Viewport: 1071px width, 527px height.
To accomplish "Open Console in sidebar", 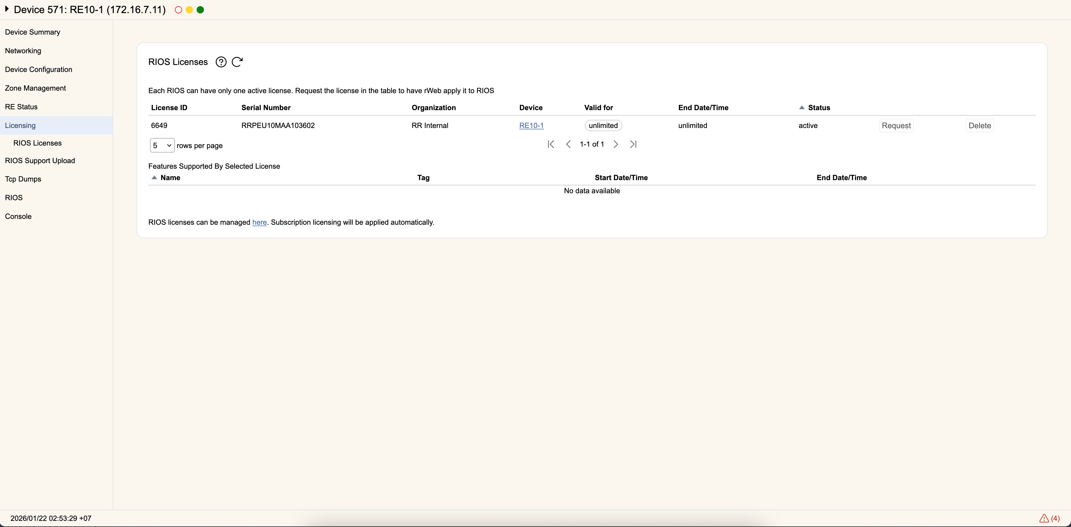I will [x=18, y=217].
